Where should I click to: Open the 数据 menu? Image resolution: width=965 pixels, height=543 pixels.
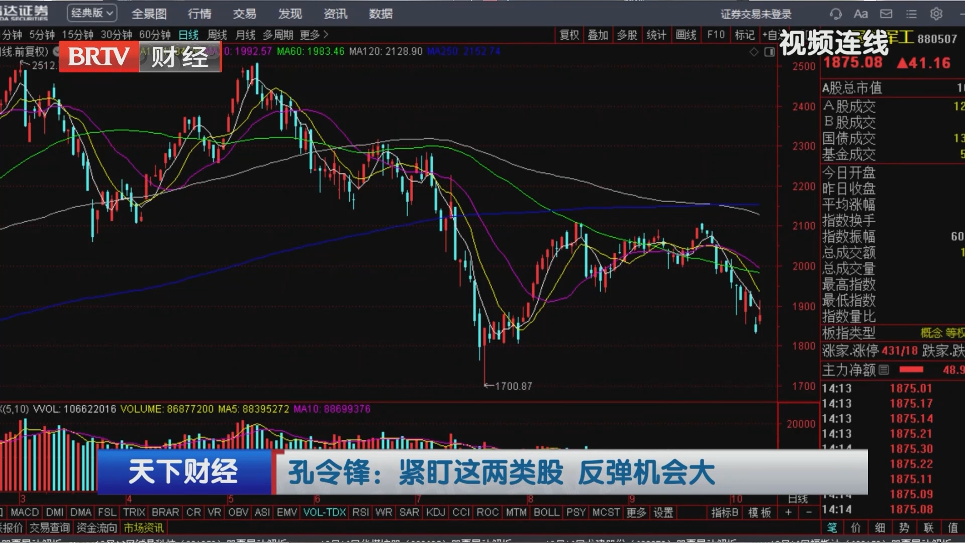[380, 14]
